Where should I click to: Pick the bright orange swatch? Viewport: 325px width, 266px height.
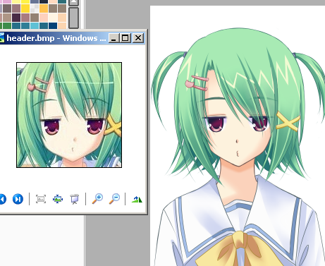[44, 8]
